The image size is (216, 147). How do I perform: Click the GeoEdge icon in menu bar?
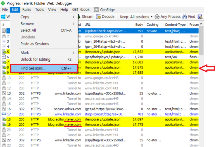point(96,10)
